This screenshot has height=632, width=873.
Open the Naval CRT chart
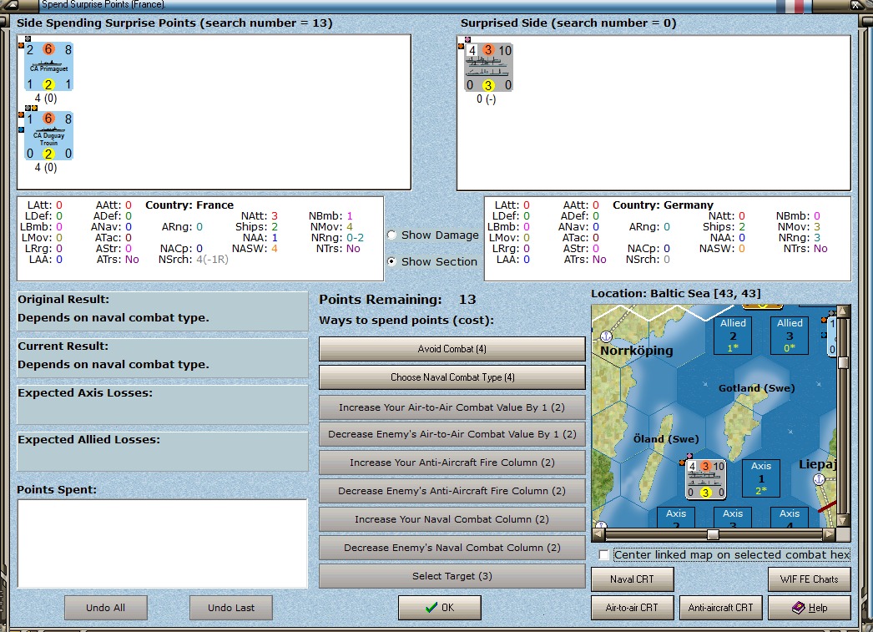point(632,579)
